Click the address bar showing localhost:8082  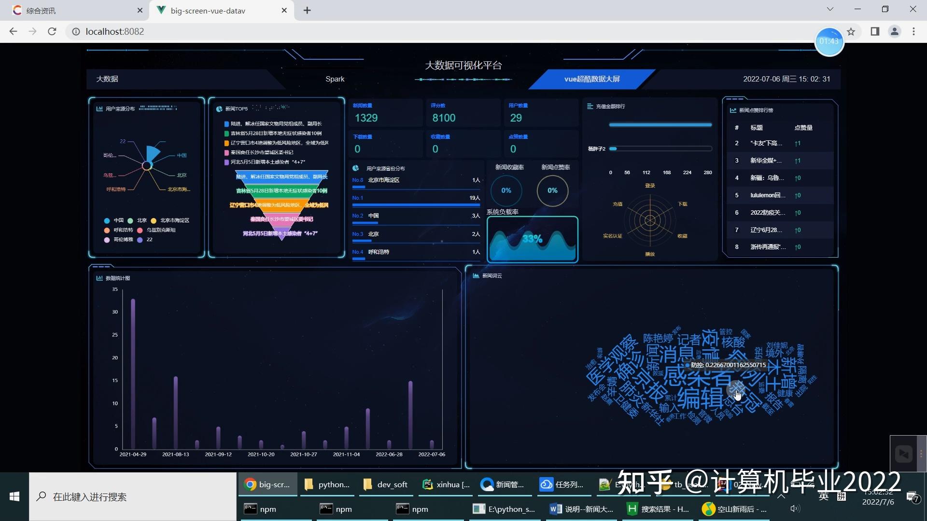pos(114,31)
